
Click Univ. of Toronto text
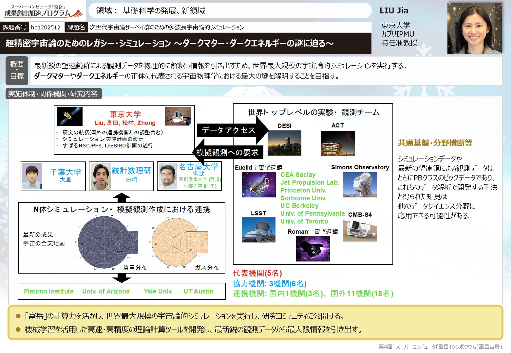[304, 221]
